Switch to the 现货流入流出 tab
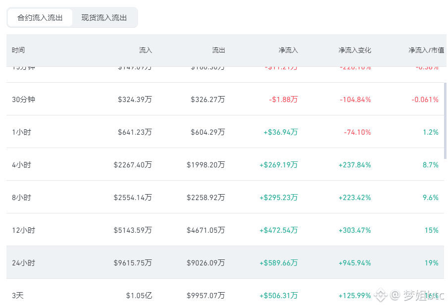 (x=104, y=18)
